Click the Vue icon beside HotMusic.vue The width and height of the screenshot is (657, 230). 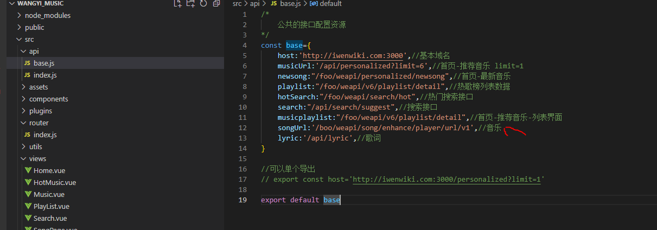tap(28, 183)
